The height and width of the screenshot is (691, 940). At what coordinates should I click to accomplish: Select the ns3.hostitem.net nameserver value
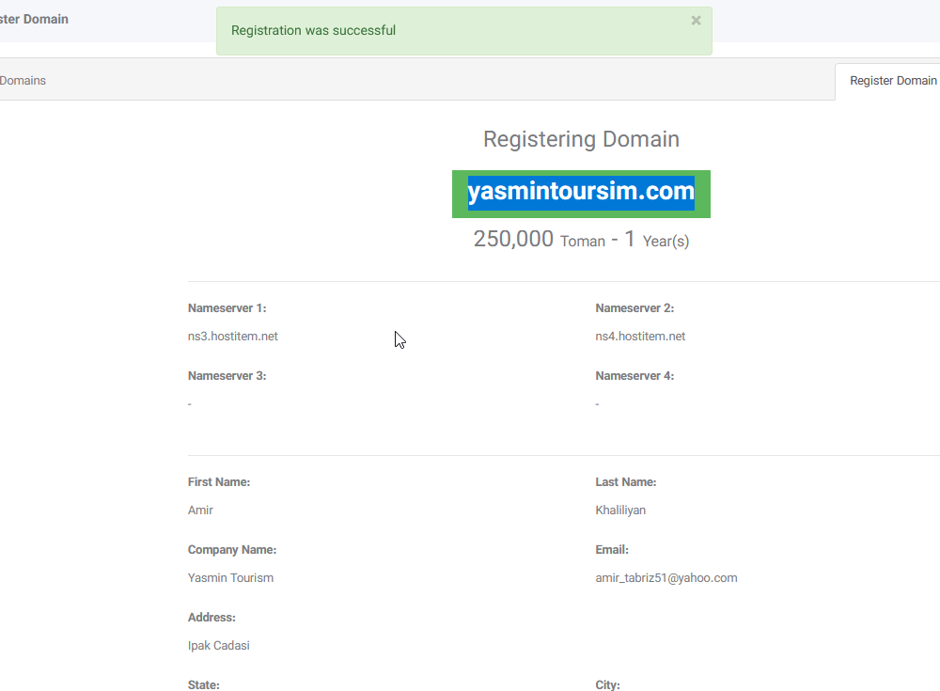tap(232, 337)
